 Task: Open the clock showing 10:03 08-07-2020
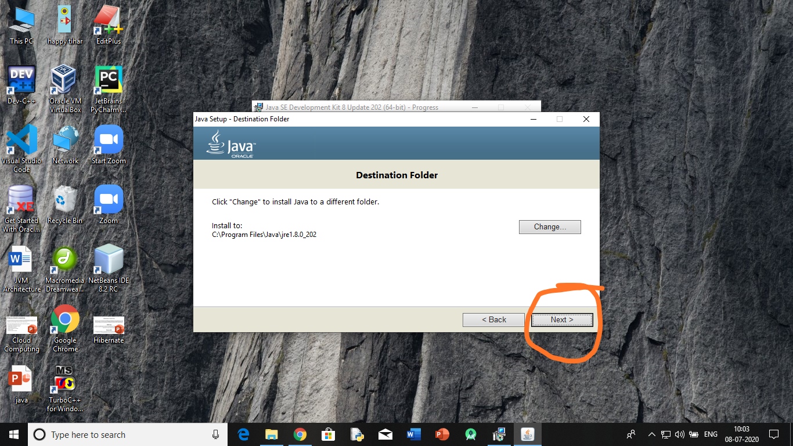click(x=742, y=434)
